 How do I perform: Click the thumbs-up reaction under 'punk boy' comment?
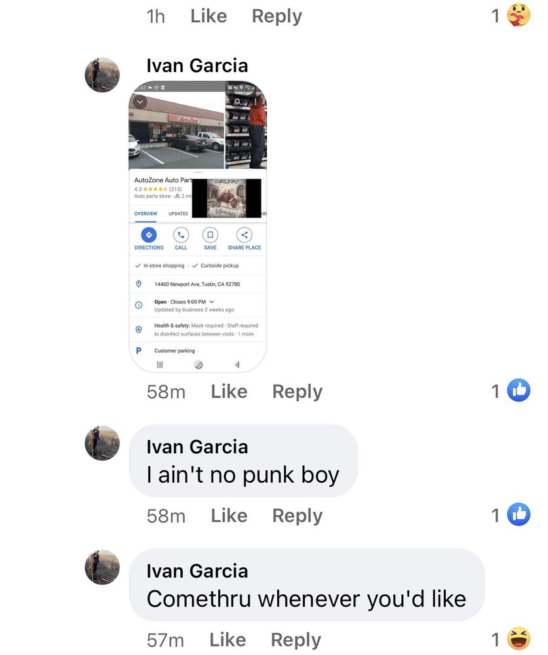coord(519,514)
